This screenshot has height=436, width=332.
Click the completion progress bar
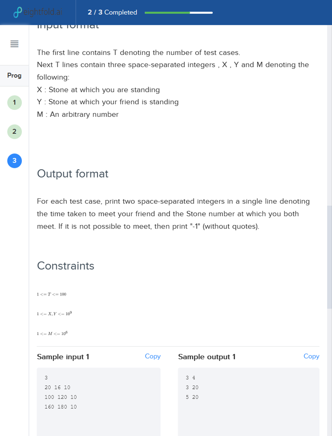click(x=179, y=13)
